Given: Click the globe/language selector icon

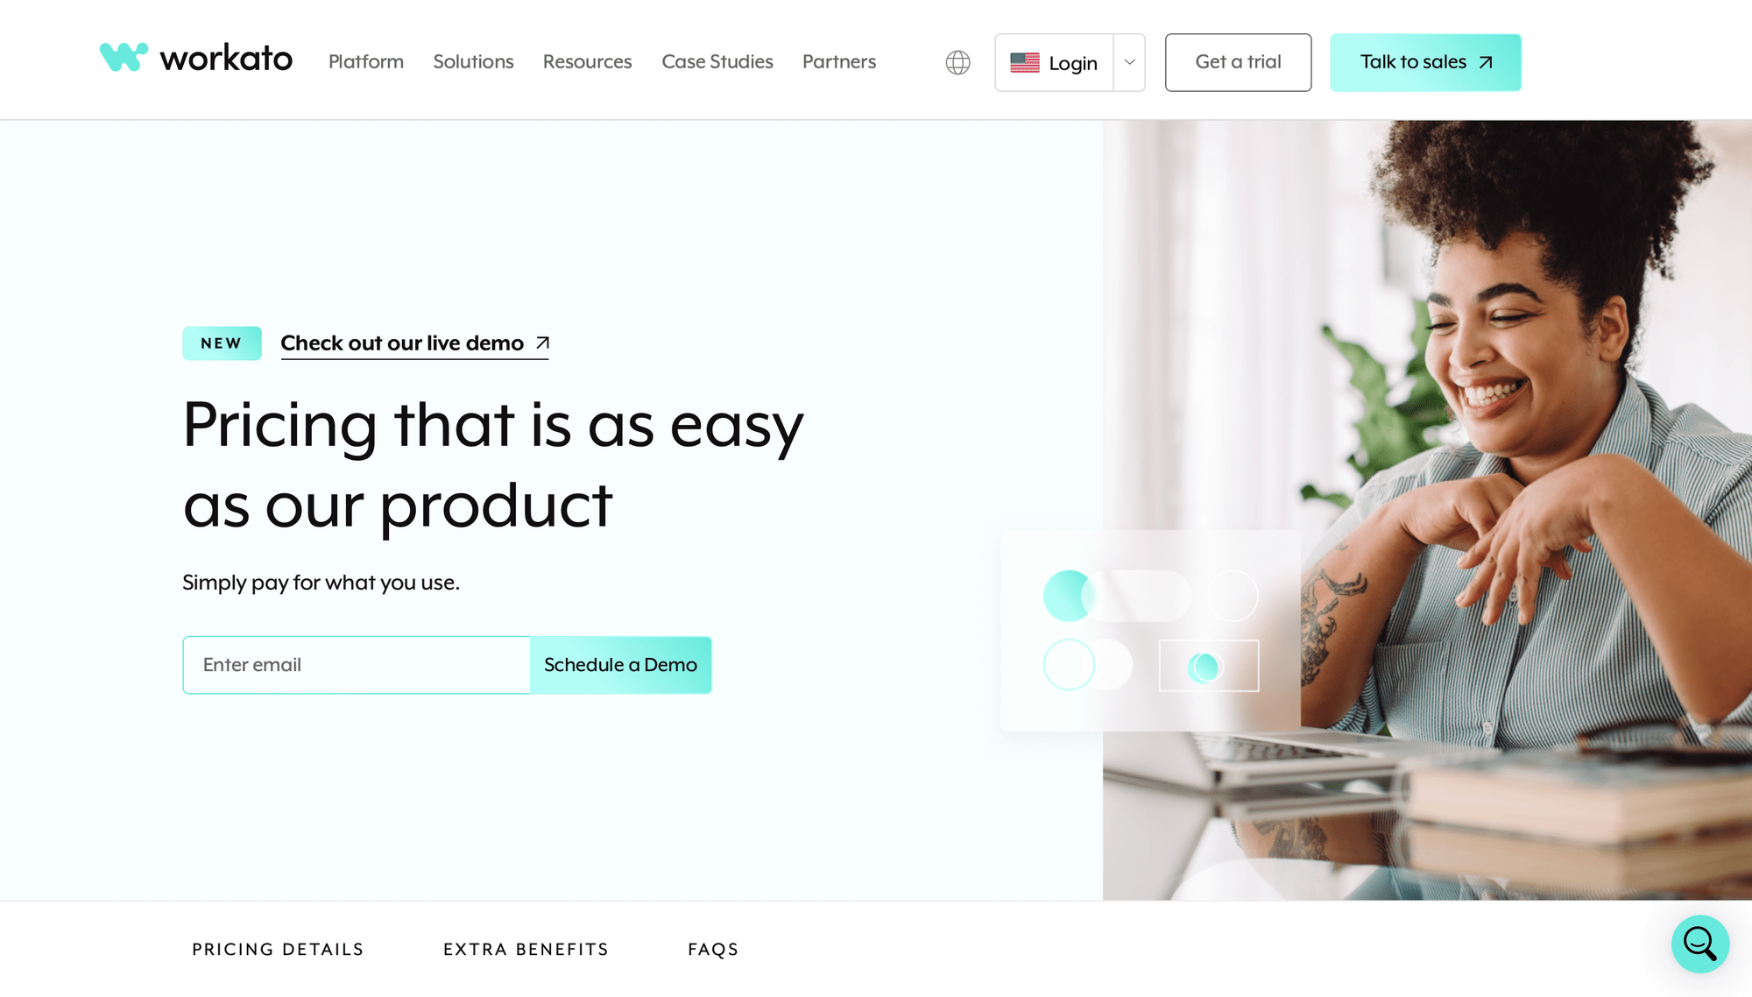Looking at the screenshot, I should [x=957, y=61].
